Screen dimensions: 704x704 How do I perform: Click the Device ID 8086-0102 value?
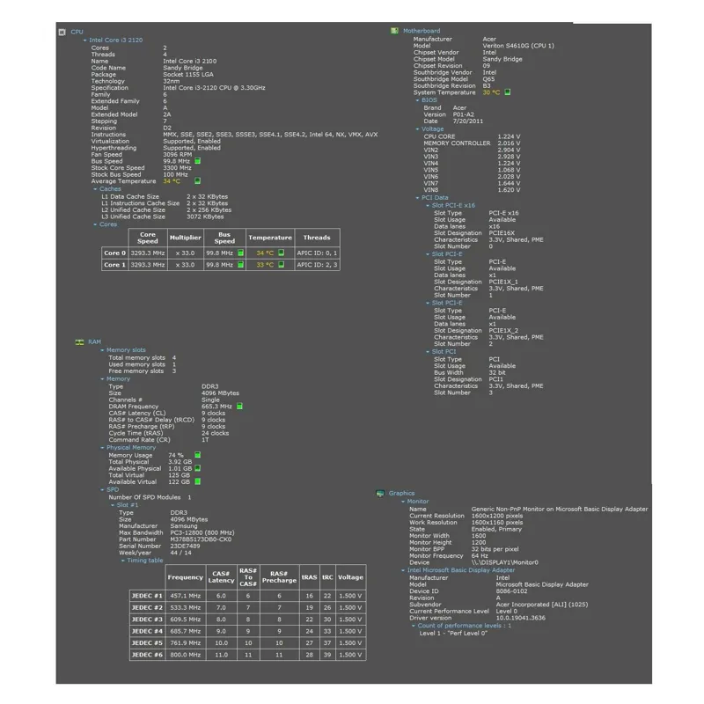(511, 591)
